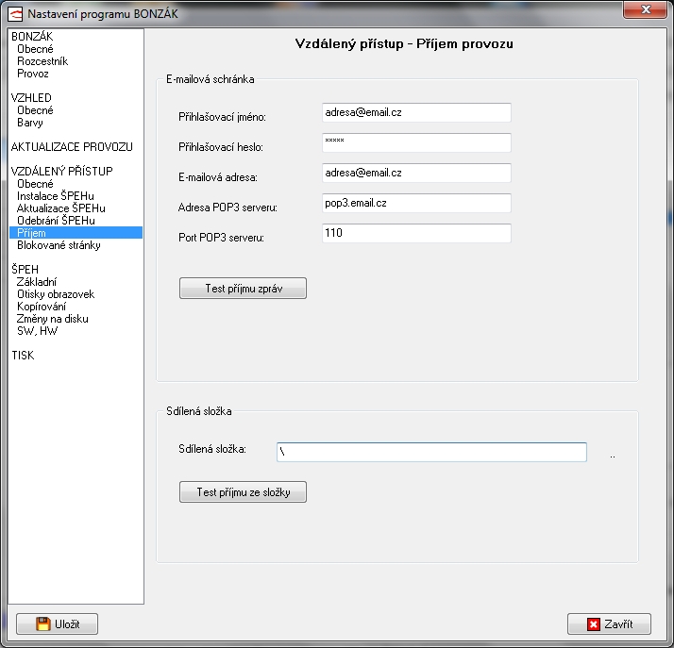Focus the Přihlašovací heslo password field
Image resolution: width=674 pixels, height=648 pixels.
416,142
